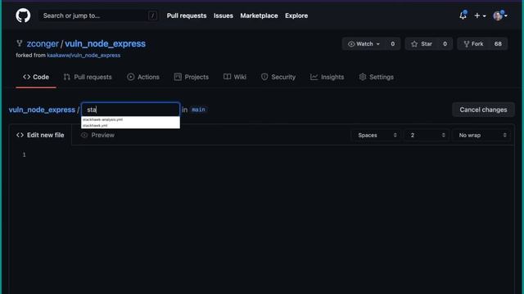524x294 pixels.
Task: View the watchers count 0
Action: click(x=393, y=43)
